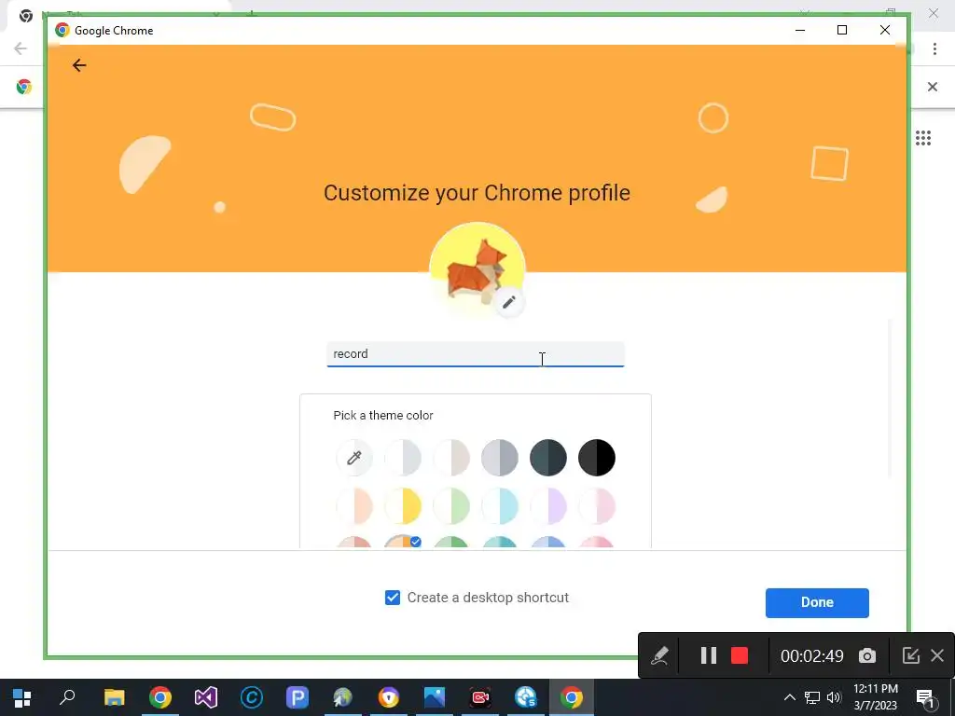Switch to the active Chrome taskbar window
This screenshot has height=716, width=955.
point(572,697)
